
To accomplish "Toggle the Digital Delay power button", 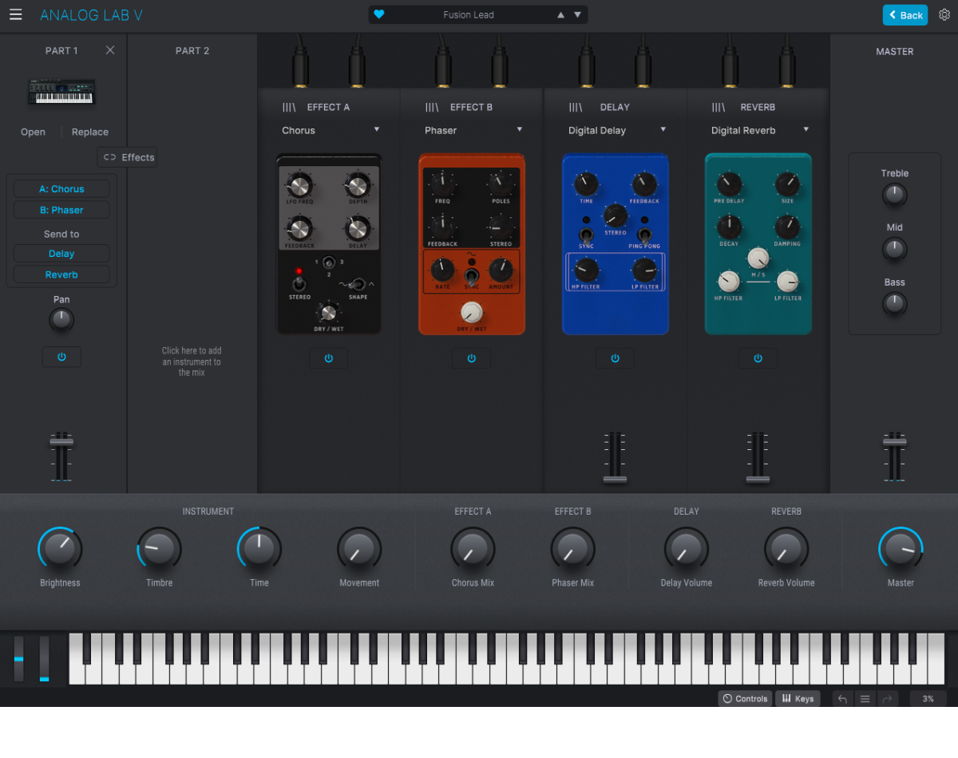I will 615,358.
